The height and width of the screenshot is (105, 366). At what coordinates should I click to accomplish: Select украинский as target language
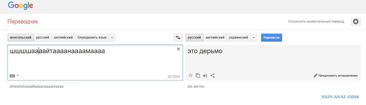pyautogui.click(x=239, y=37)
